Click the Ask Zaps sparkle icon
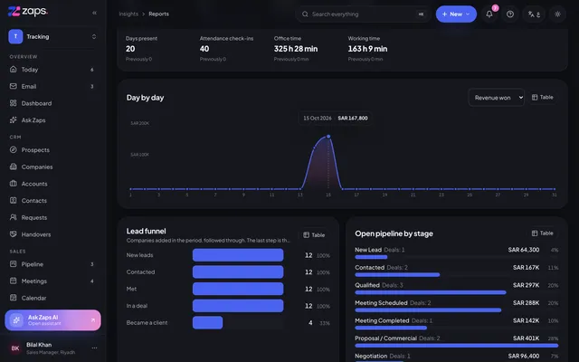579x362 pixels. [x=14, y=119]
